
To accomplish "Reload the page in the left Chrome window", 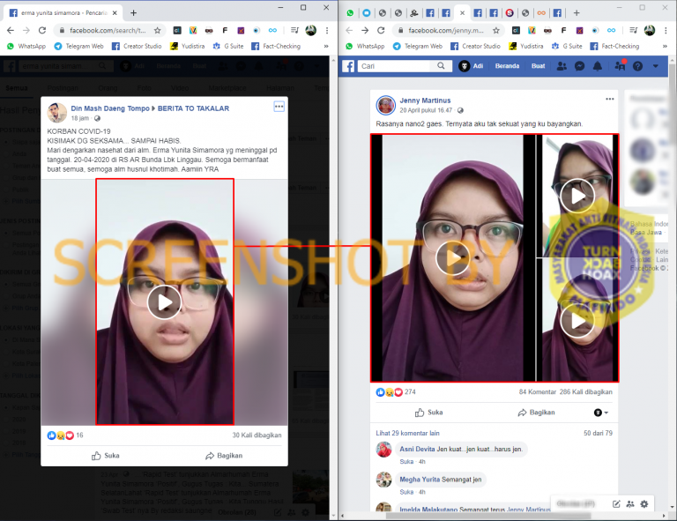I will [x=42, y=30].
